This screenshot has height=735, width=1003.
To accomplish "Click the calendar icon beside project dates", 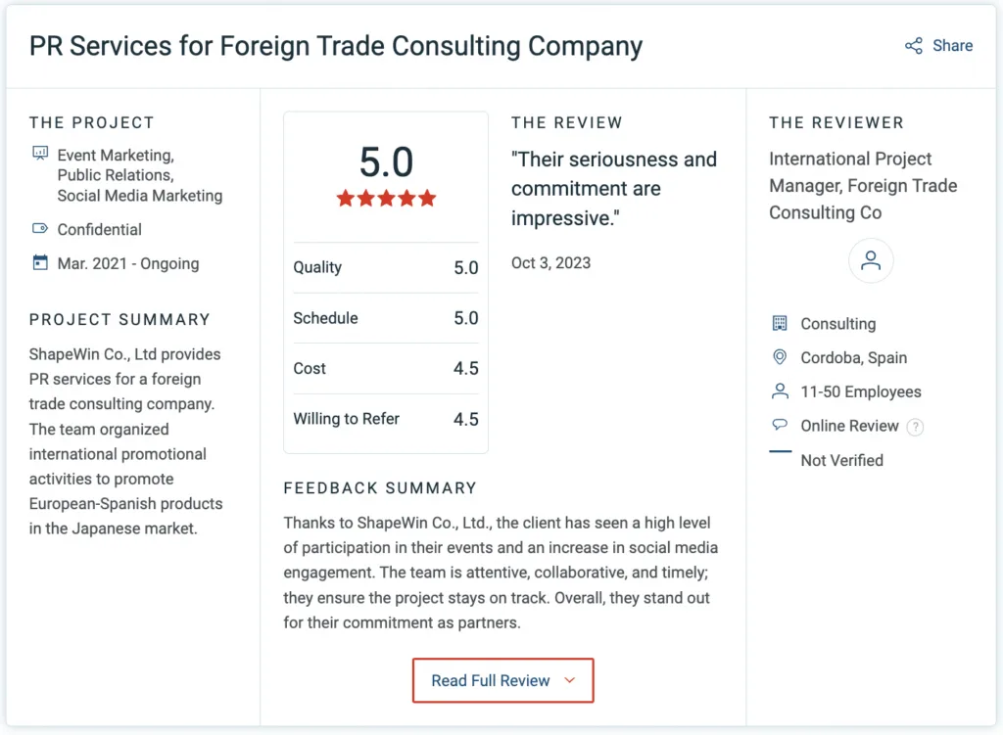I will 40,262.
